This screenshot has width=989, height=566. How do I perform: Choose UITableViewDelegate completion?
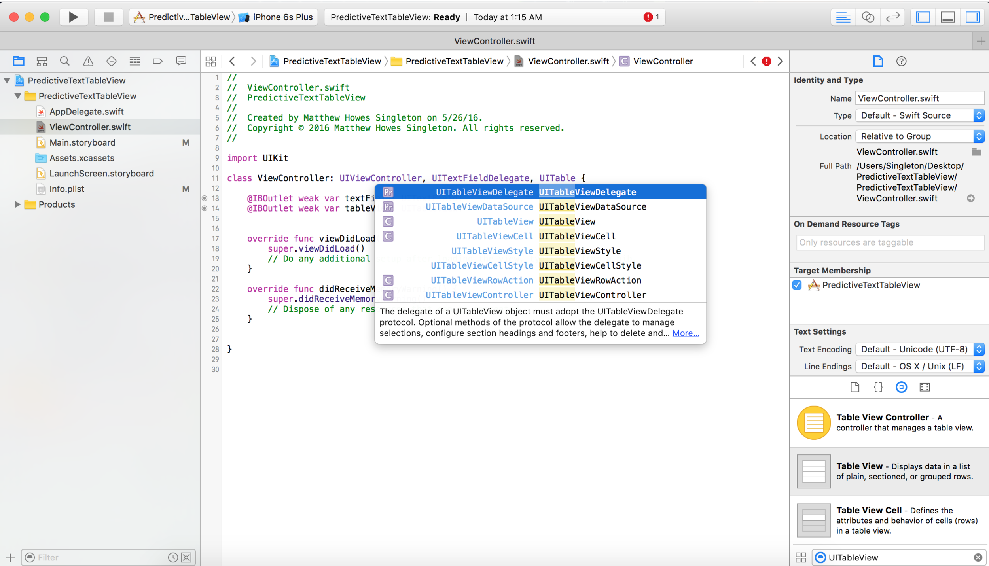pos(540,192)
